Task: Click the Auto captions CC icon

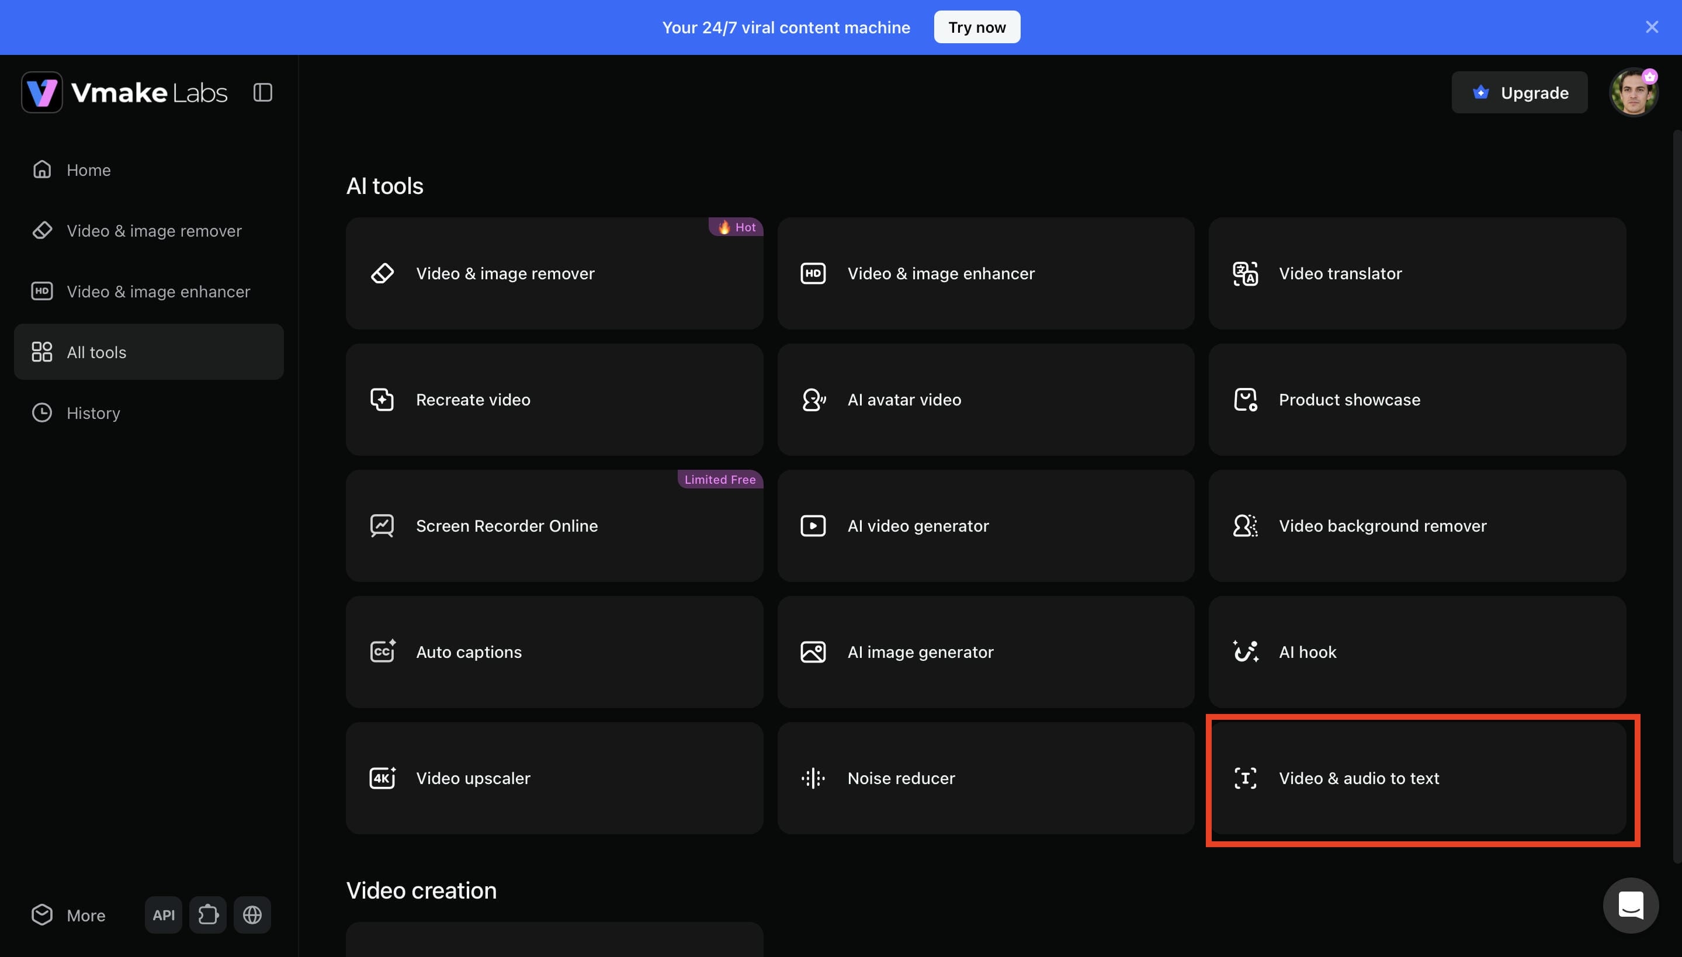Action: [x=383, y=651]
